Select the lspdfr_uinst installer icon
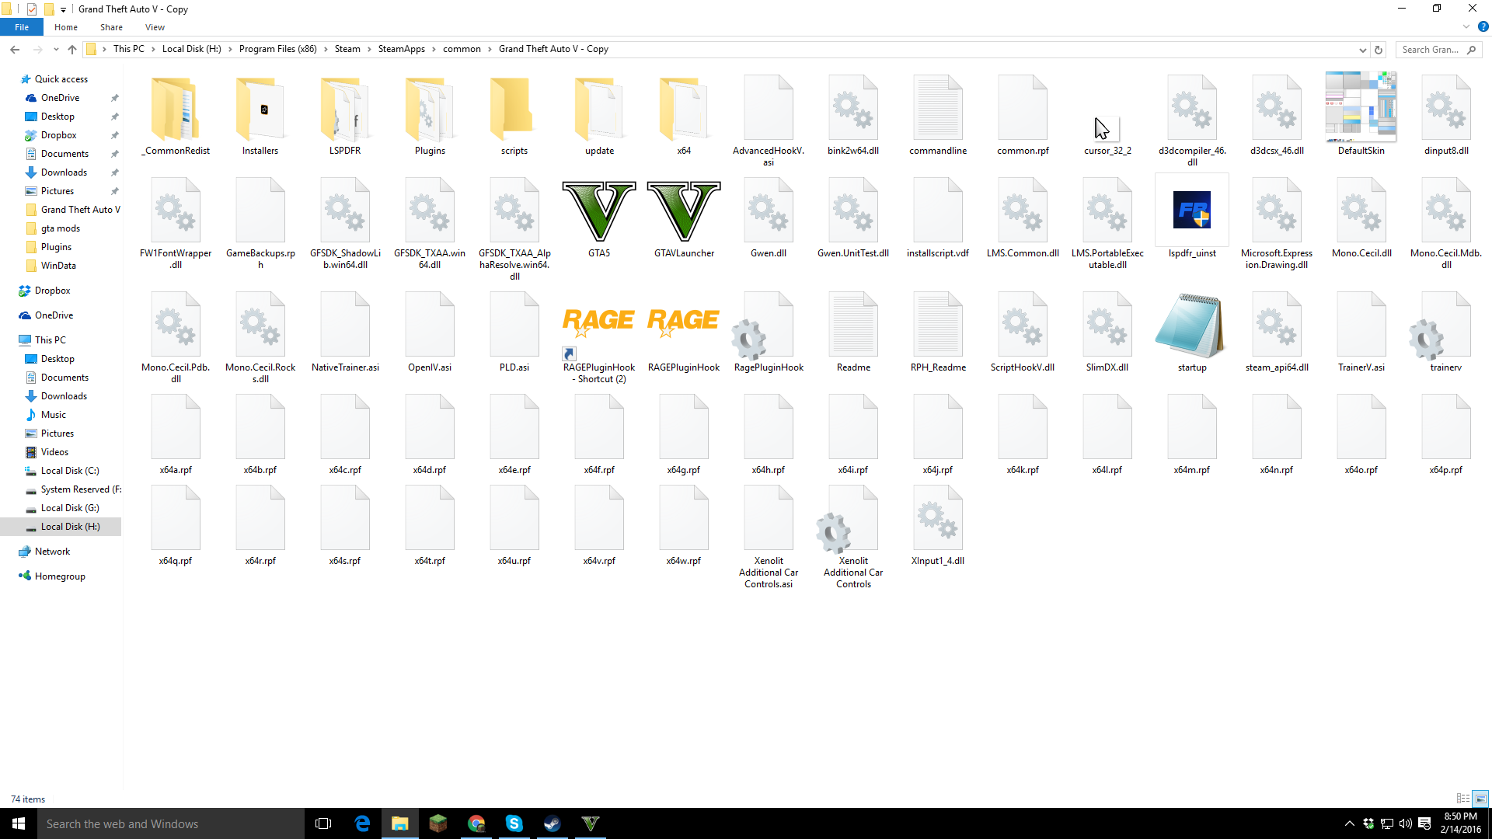Screen dimensions: 1492x839 [1191, 210]
